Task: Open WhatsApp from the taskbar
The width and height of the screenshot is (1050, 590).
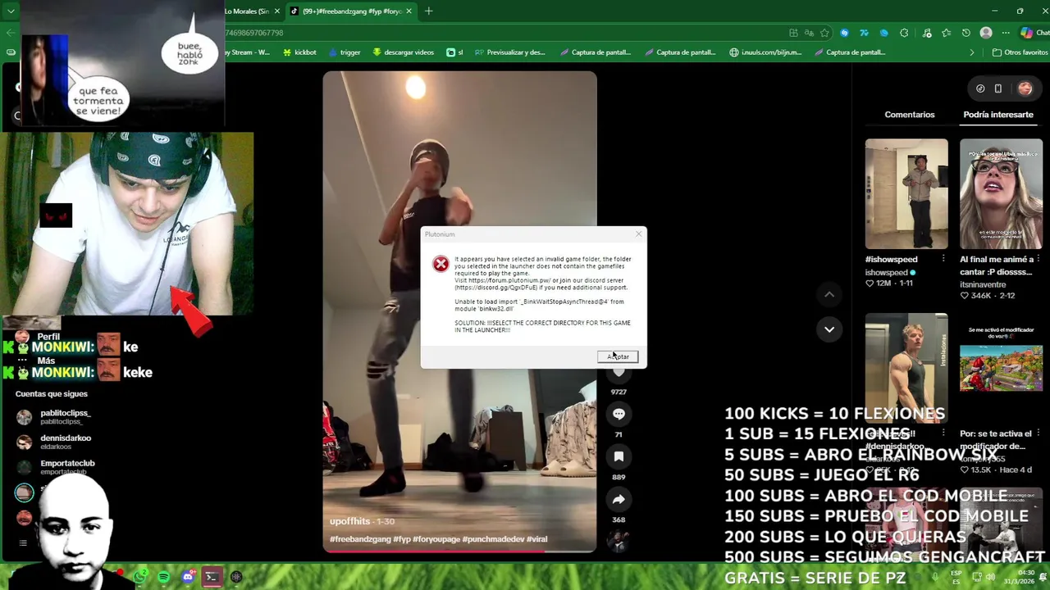Action: tap(141, 577)
